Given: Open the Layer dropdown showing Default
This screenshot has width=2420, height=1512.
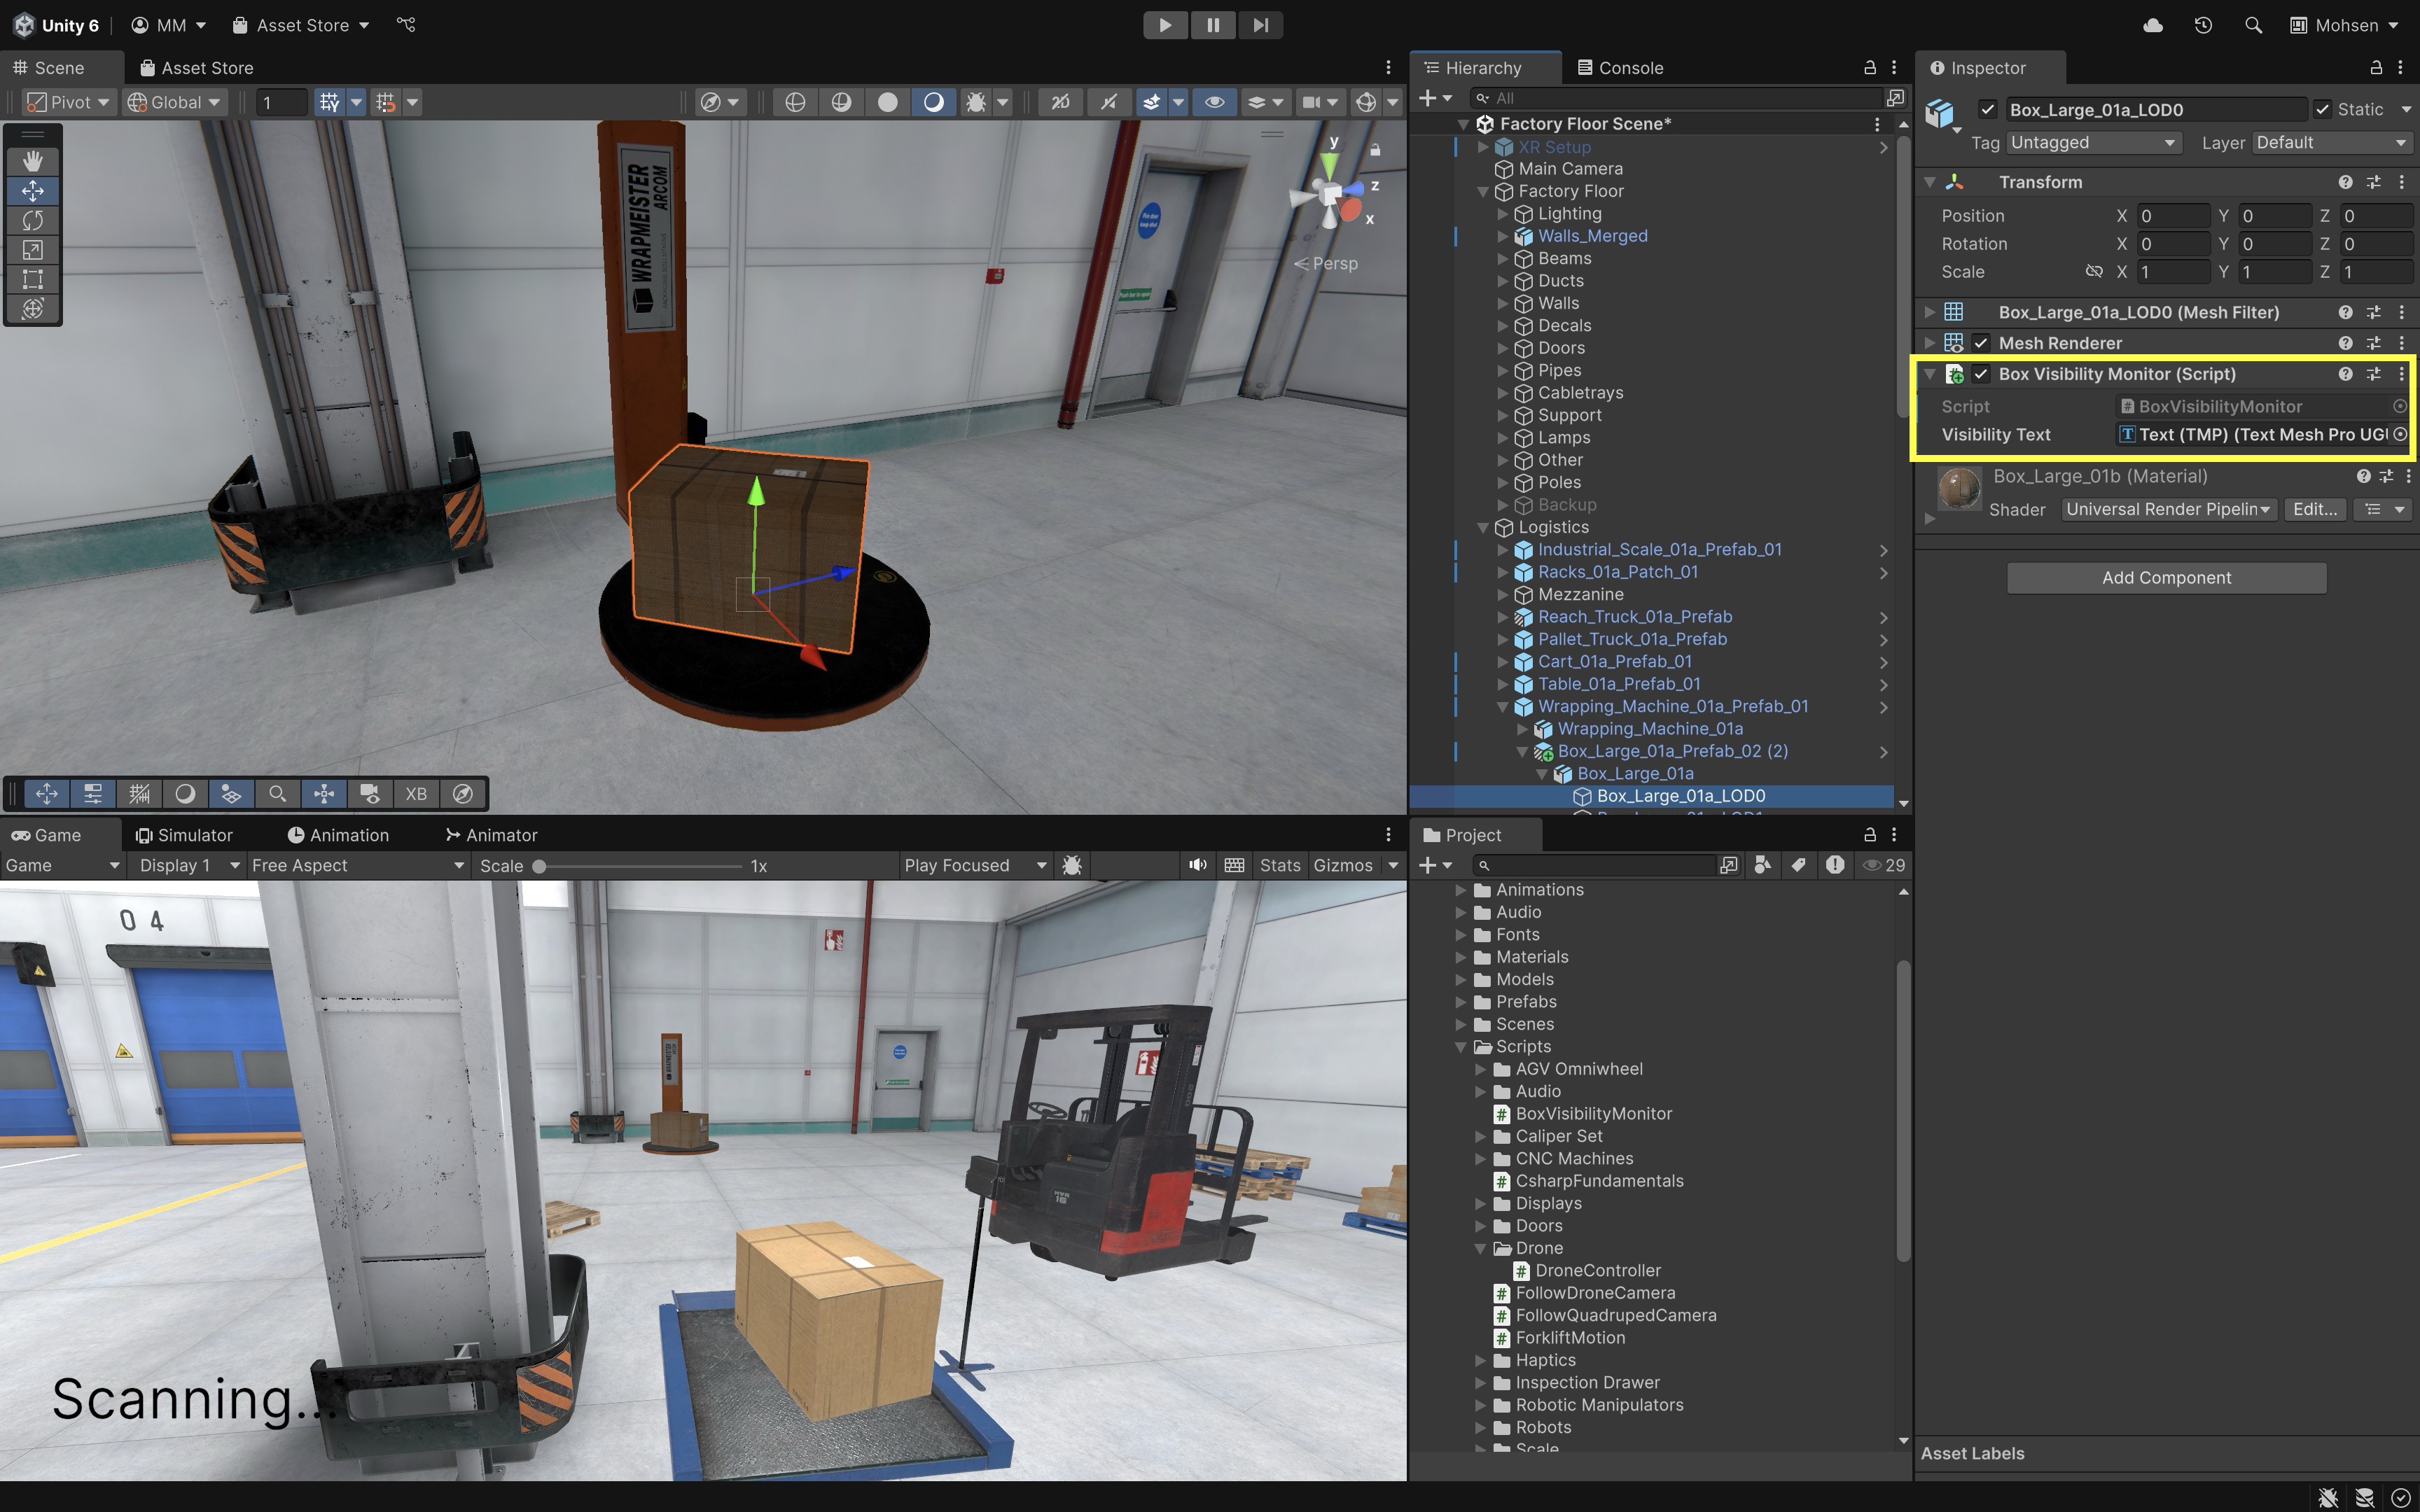Looking at the screenshot, I should pyautogui.click(x=2329, y=143).
